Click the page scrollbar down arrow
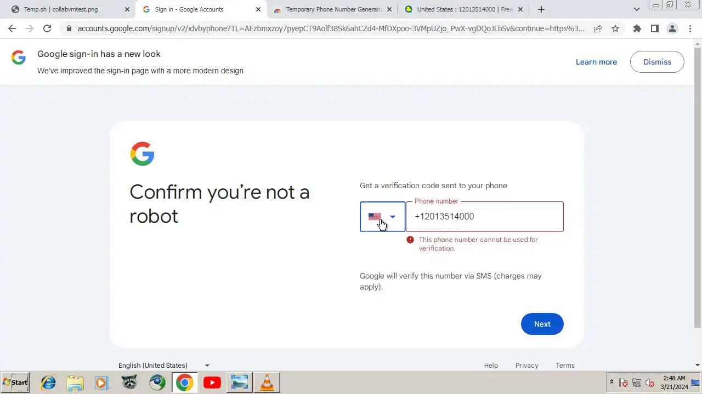 (x=698, y=365)
